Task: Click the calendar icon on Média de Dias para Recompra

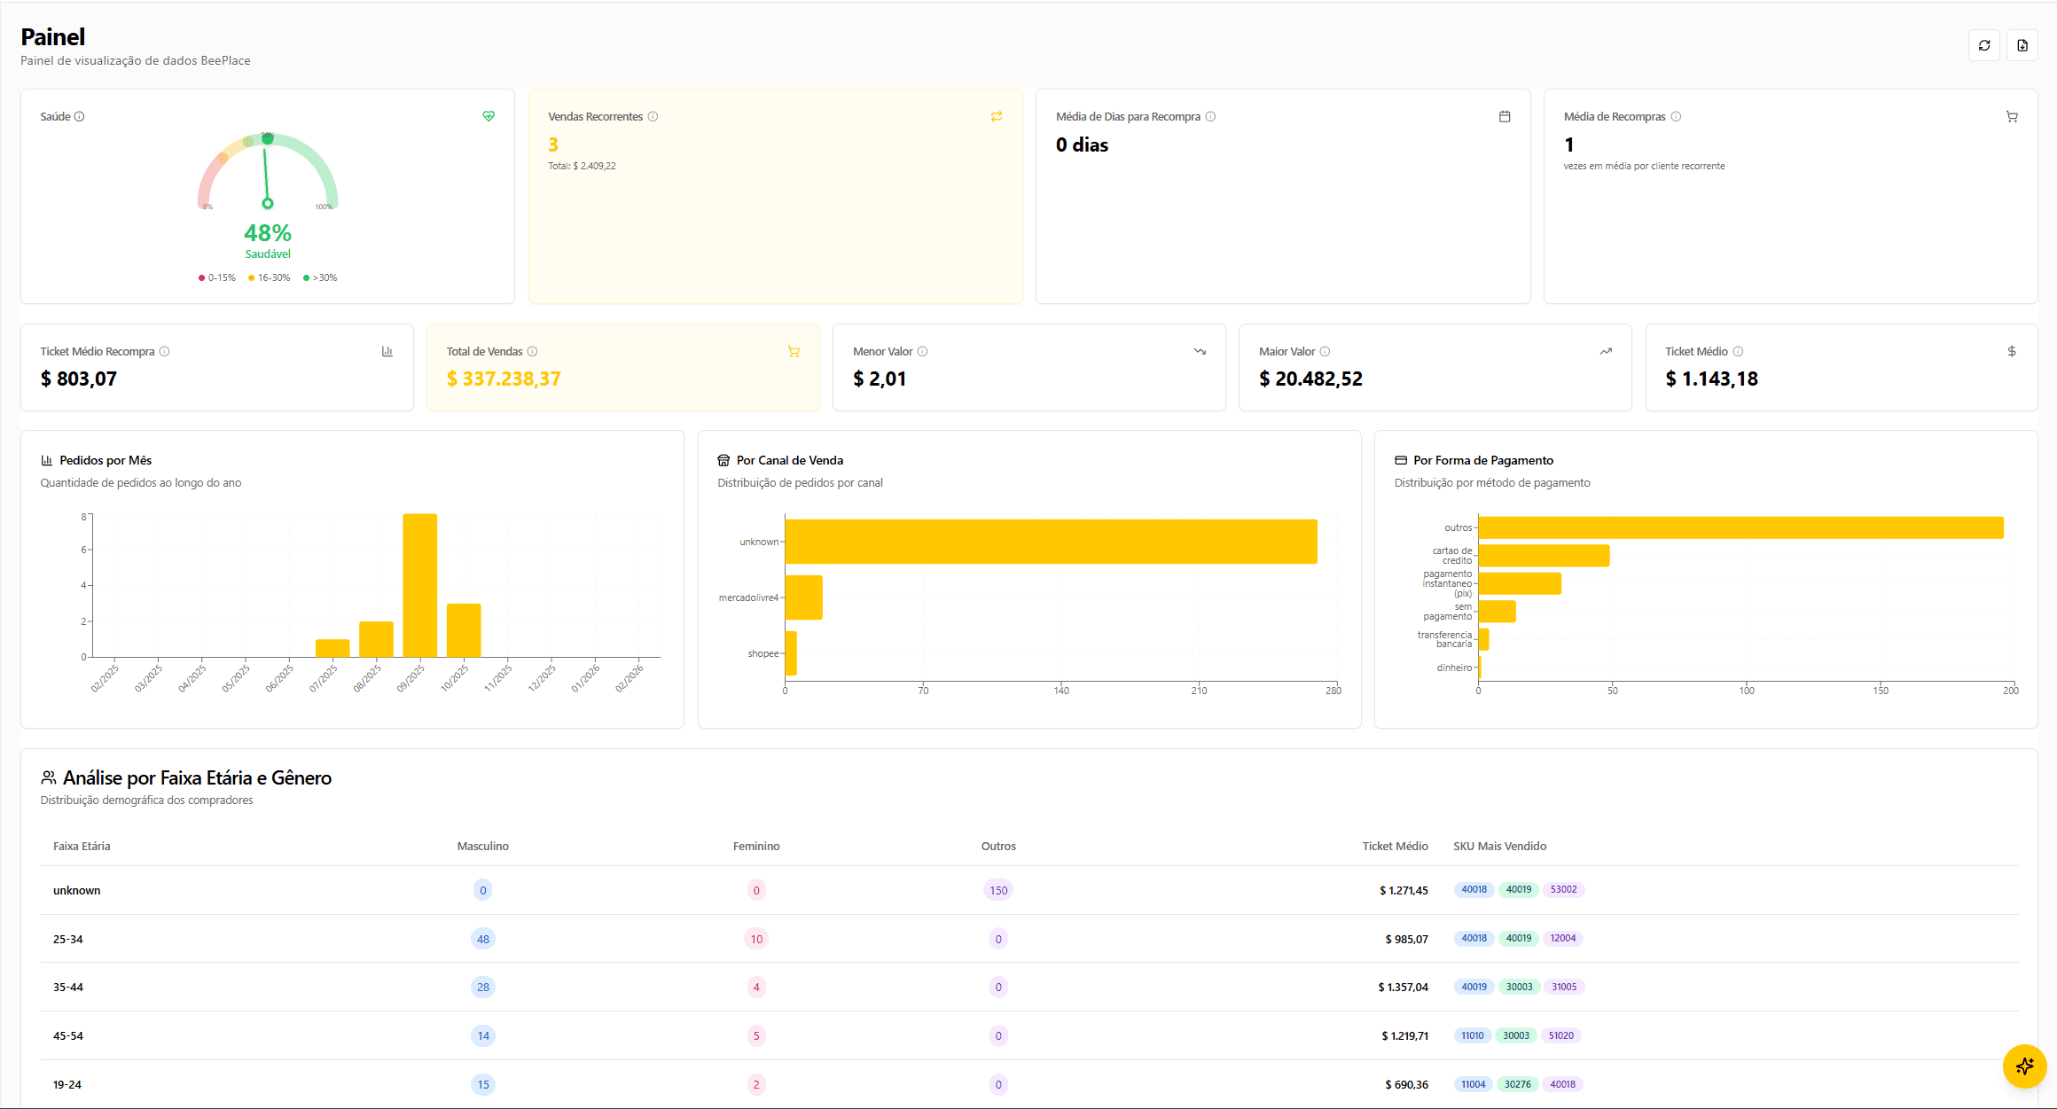Action: point(1505,116)
